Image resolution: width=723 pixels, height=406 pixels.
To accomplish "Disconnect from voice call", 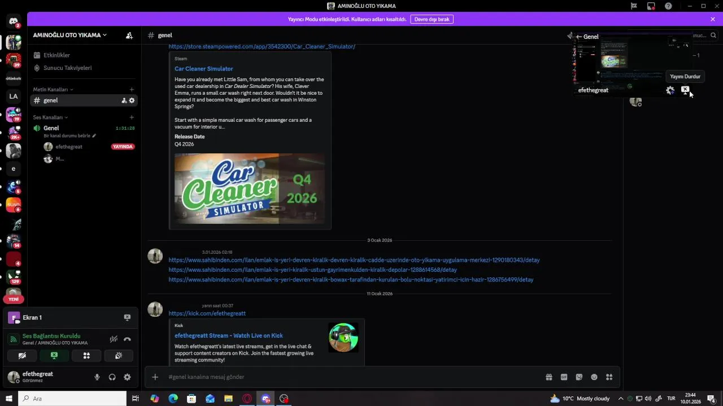I will click(x=127, y=339).
